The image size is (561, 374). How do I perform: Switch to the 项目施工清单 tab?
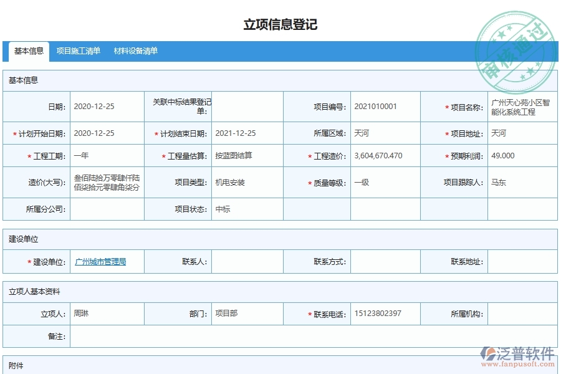[x=78, y=51]
